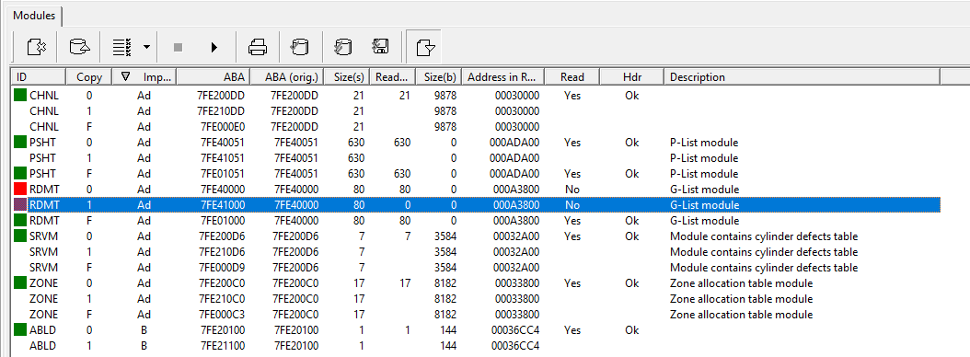Click the disk with arrow toolbar icon
Screen dimensions: 970x357
pyautogui.click(x=79, y=47)
